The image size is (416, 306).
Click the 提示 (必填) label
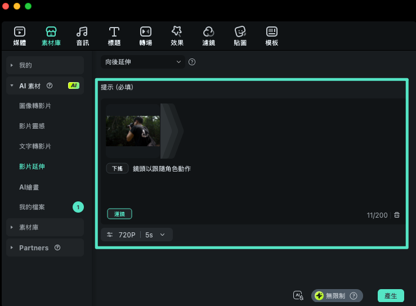click(117, 87)
